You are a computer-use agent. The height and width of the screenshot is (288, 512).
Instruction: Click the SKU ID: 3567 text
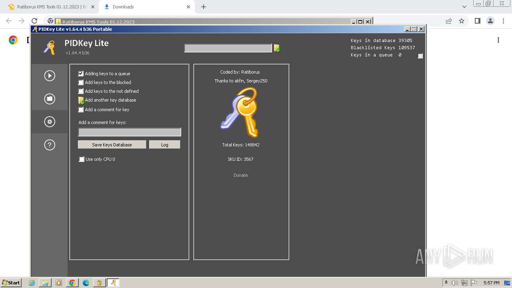pyautogui.click(x=240, y=159)
